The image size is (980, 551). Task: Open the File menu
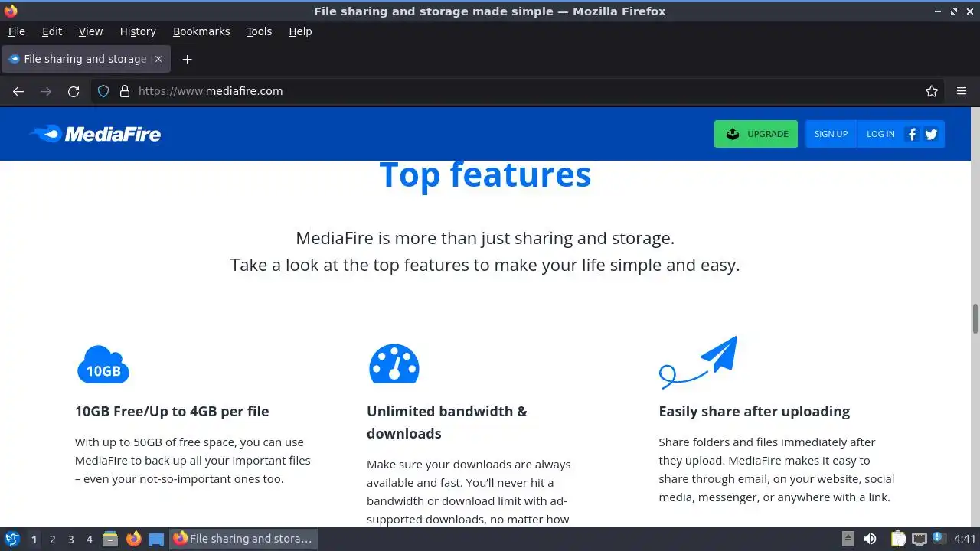coord(17,31)
